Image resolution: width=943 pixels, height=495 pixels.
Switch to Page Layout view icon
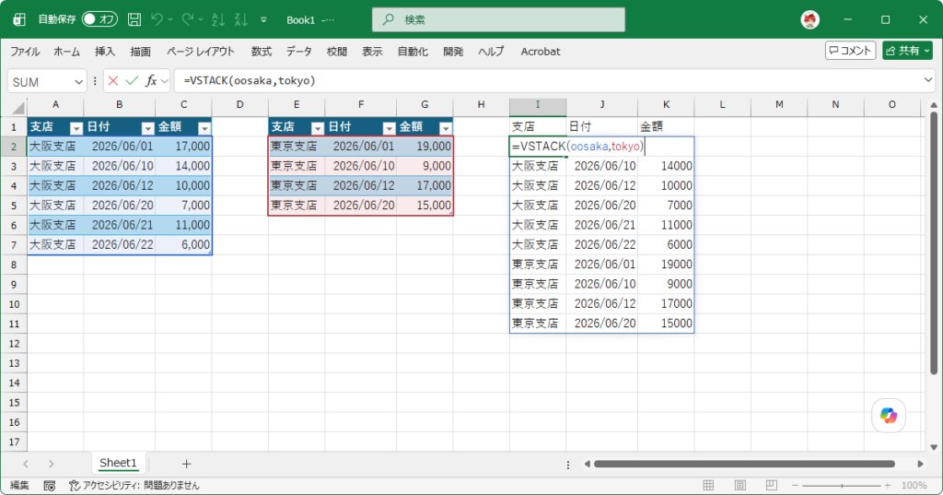click(740, 486)
